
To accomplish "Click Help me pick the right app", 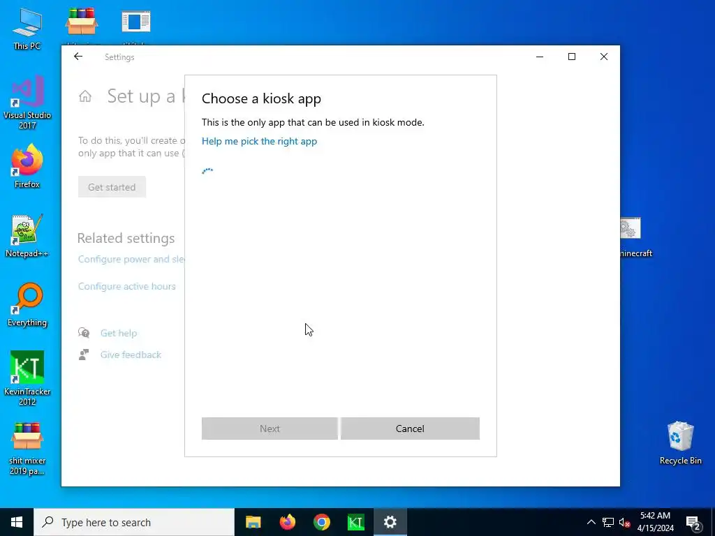I will [x=259, y=141].
